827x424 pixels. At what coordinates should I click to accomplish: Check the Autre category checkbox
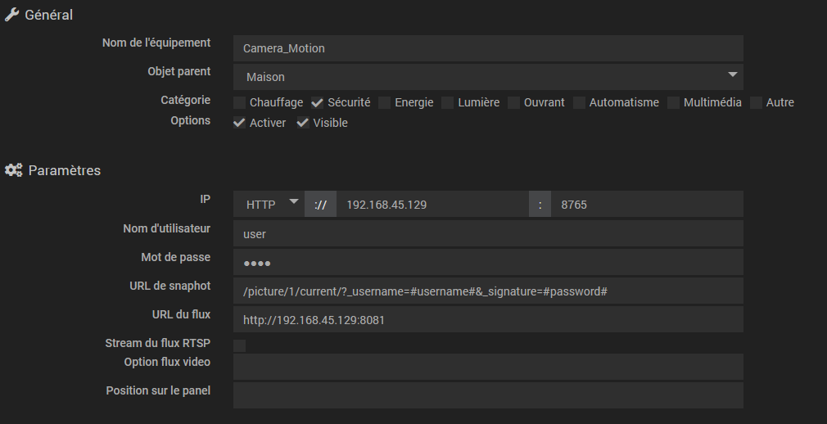pos(756,102)
